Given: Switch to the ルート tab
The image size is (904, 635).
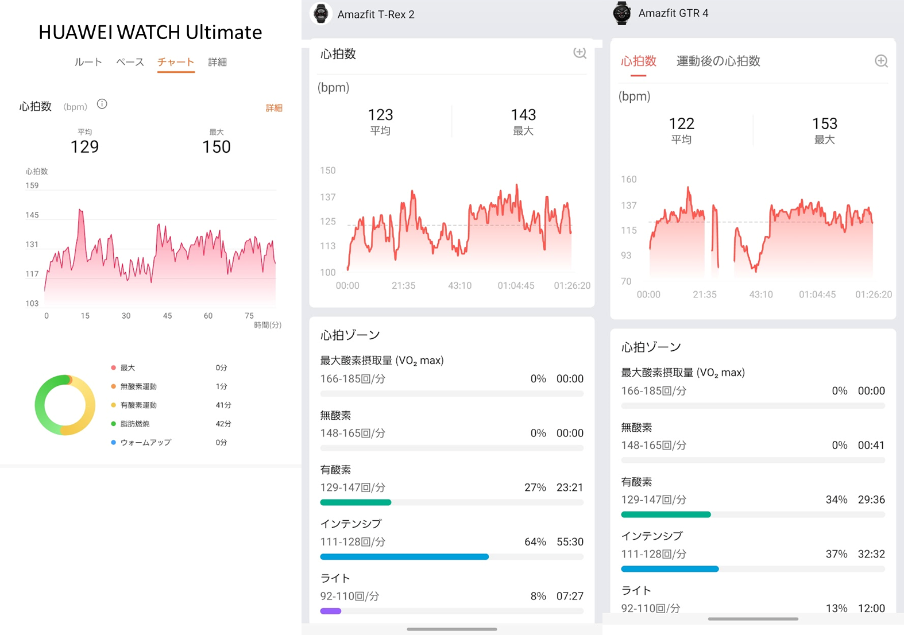Looking at the screenshot, I should coord(88,62).
